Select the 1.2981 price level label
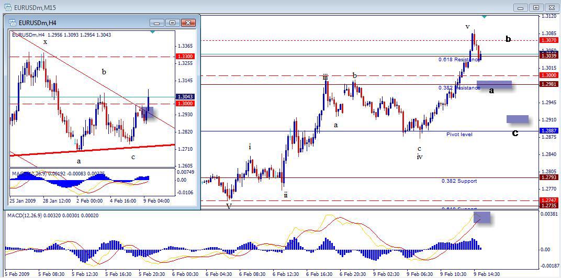561x278 pixels. coord(548,84)
